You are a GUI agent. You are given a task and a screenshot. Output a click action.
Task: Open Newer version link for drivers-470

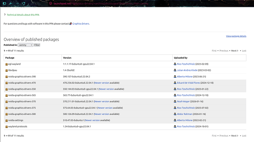point(102,83)
